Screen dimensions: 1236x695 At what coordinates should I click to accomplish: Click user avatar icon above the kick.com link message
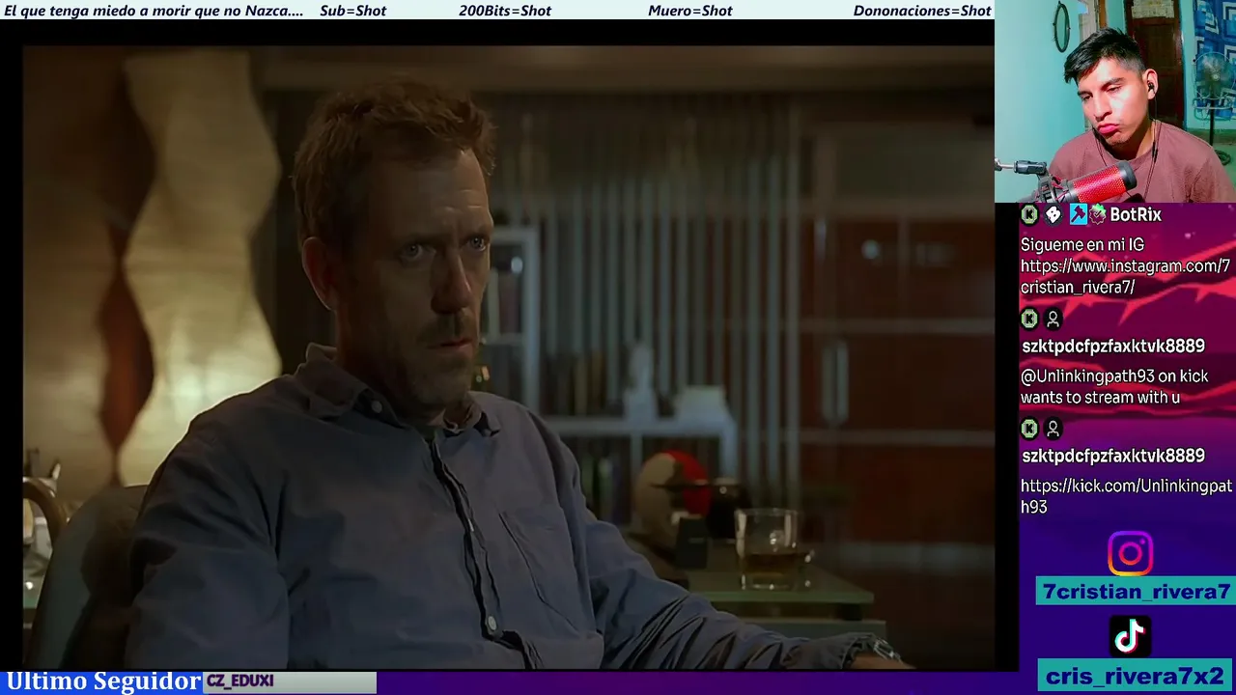click(x=1053, y=428)
